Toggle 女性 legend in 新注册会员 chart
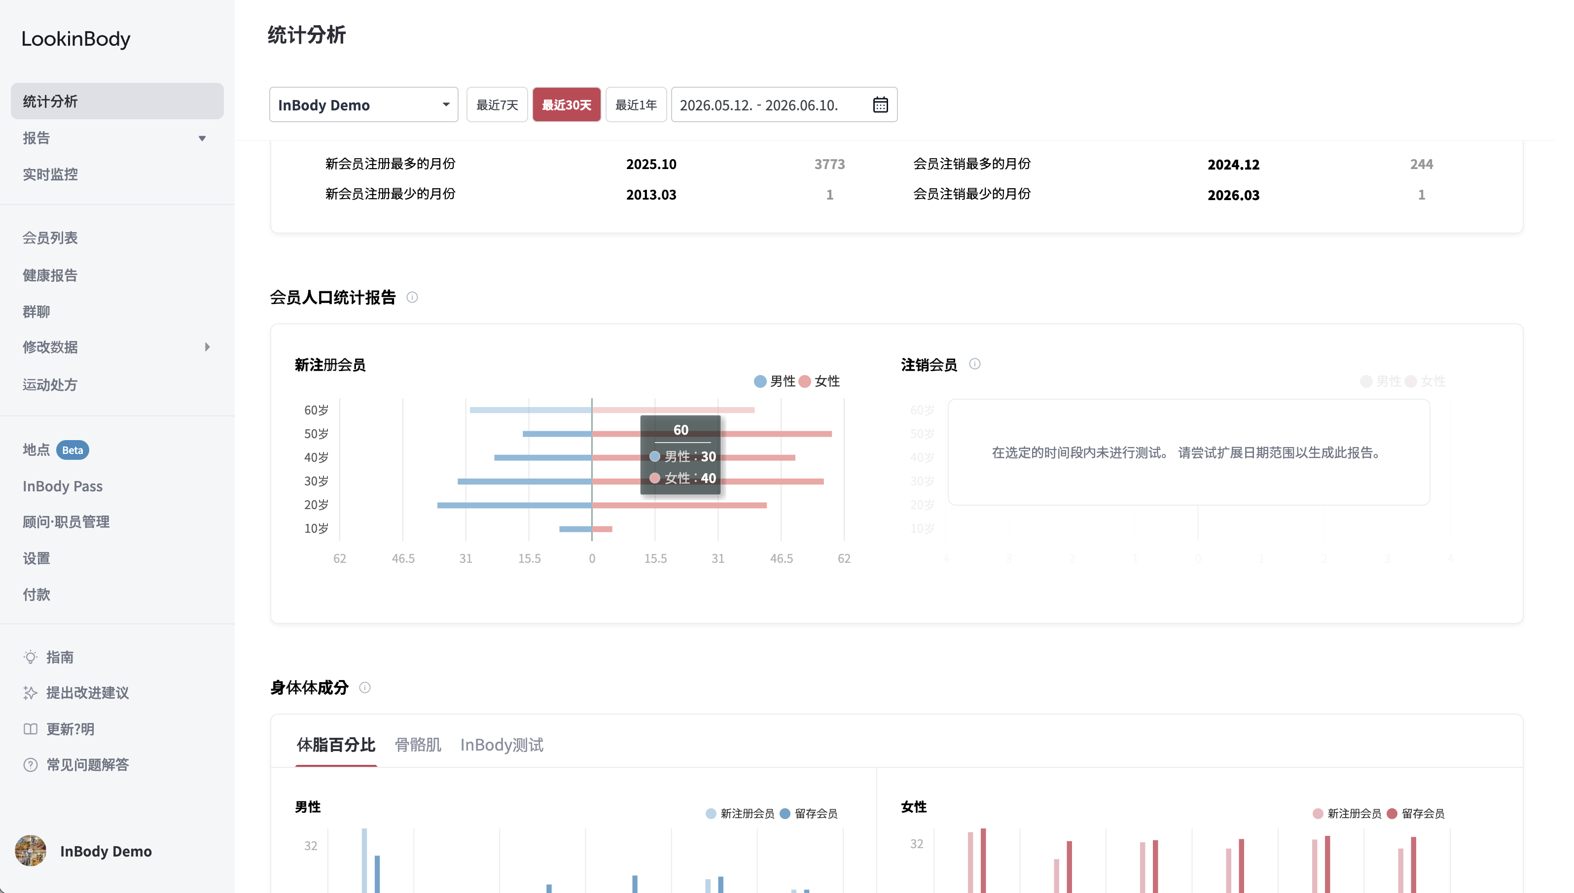This screenshot has width=1574, height=893. (819, 381)
